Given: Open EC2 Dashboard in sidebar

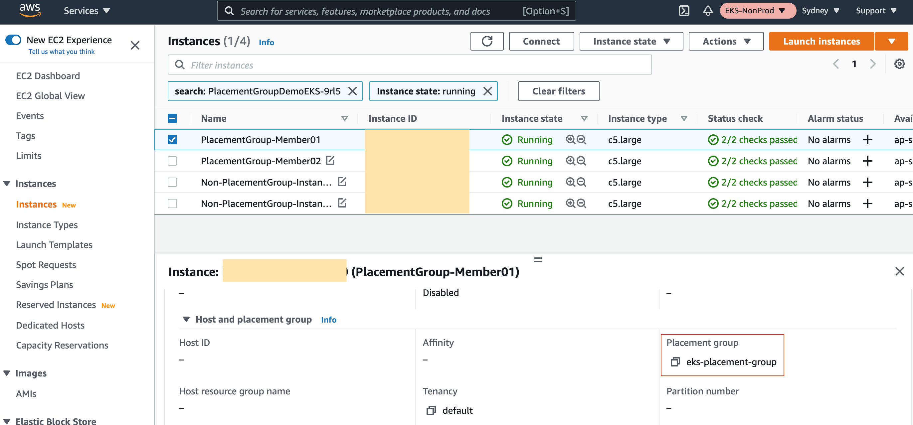Looking at the screenshot, I should (48, 76).
